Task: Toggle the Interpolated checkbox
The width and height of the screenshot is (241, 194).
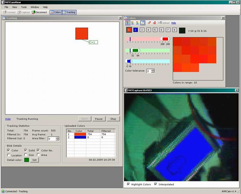Action: click(x=156, y=184)
